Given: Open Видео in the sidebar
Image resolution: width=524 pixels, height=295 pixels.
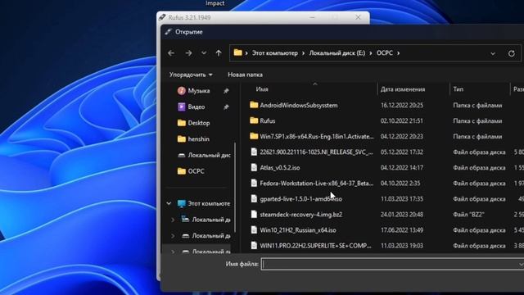Looking at the screenshot, I should coord(196,107).
